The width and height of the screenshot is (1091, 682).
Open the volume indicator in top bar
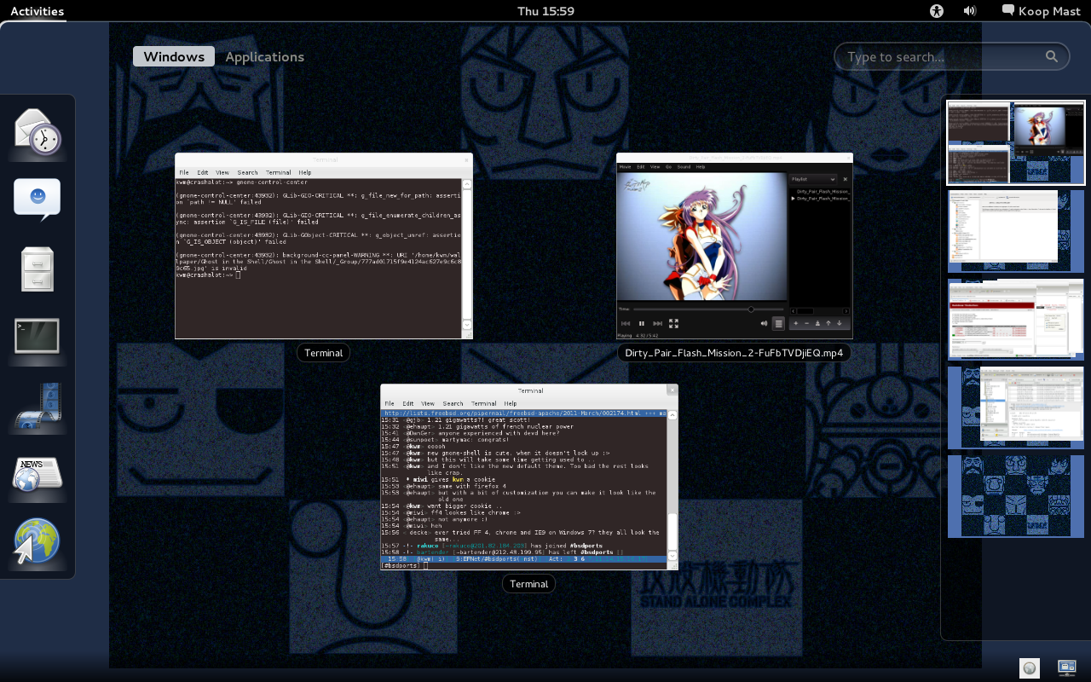coord(970,11)
